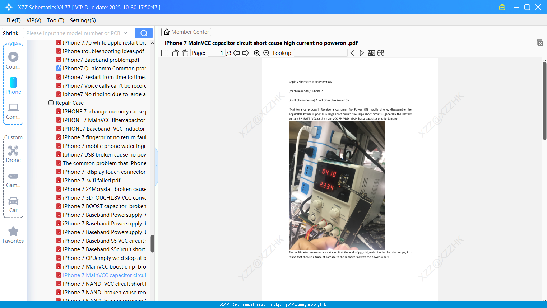Open the Tool(T) menu
547x308 pixels.
tap(56, 20)
